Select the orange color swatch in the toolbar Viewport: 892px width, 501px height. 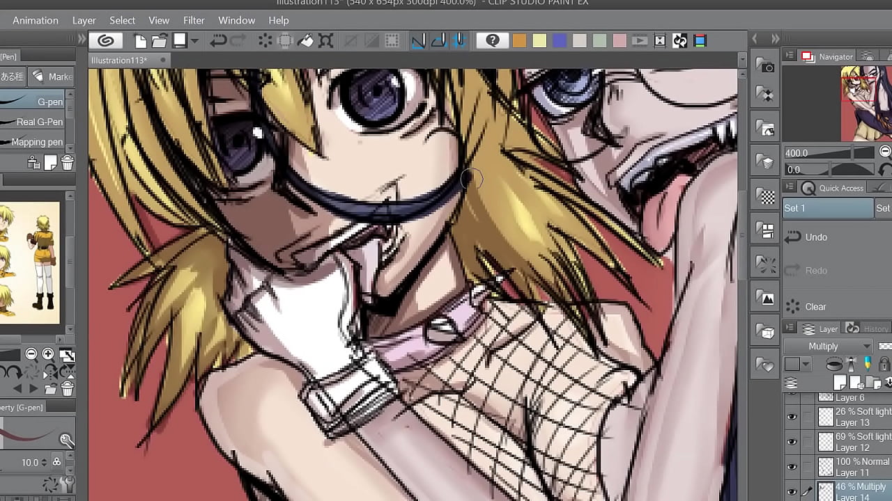[x=519, y=41]
